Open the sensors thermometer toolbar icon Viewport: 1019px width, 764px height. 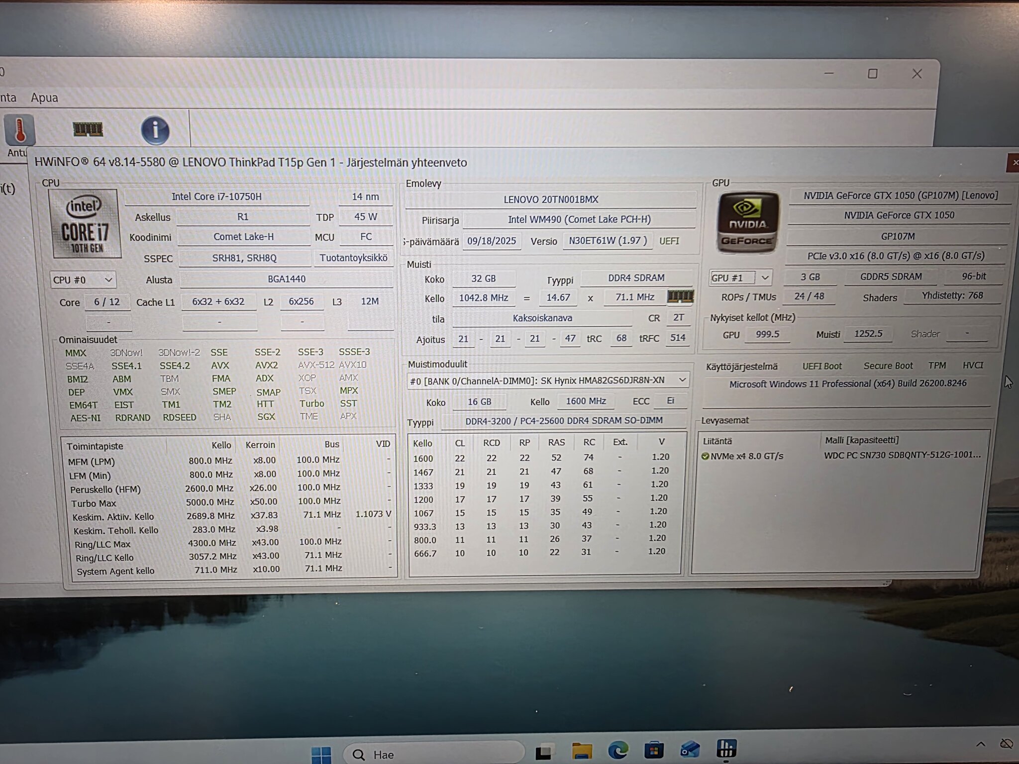[20, 130]
